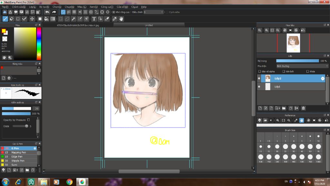Click the Undo arrow

pyautogui.click(x=47, y=12)
